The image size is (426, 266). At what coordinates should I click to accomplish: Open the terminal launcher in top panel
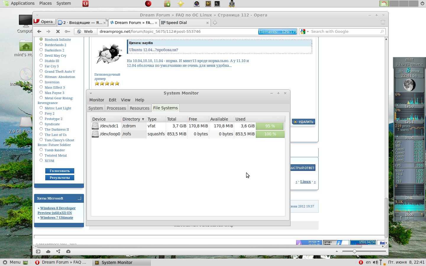pos(217,4)
